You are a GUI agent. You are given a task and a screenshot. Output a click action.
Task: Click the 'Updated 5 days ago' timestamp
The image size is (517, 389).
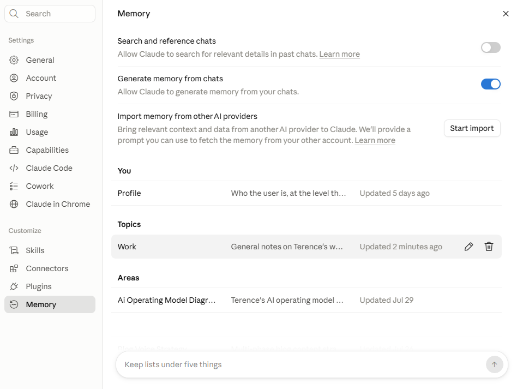(x=394, y=193)
